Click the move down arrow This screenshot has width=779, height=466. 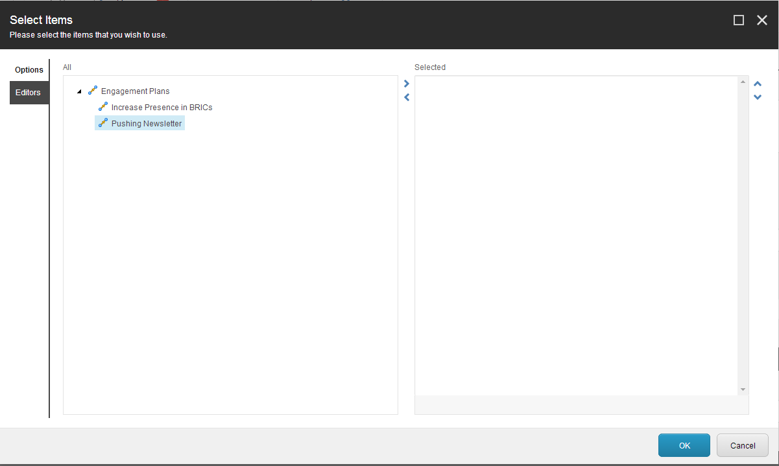[758, 97]
